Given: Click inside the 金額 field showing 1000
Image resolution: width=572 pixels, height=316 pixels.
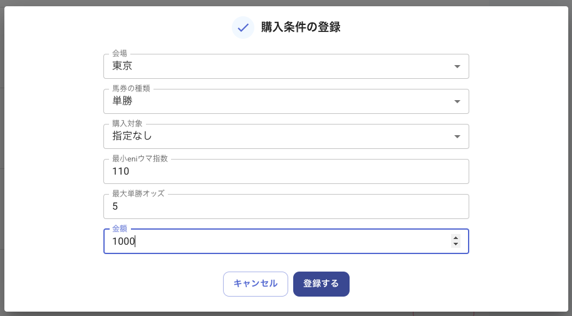Looking at the screenshot, I should [276, 242].
